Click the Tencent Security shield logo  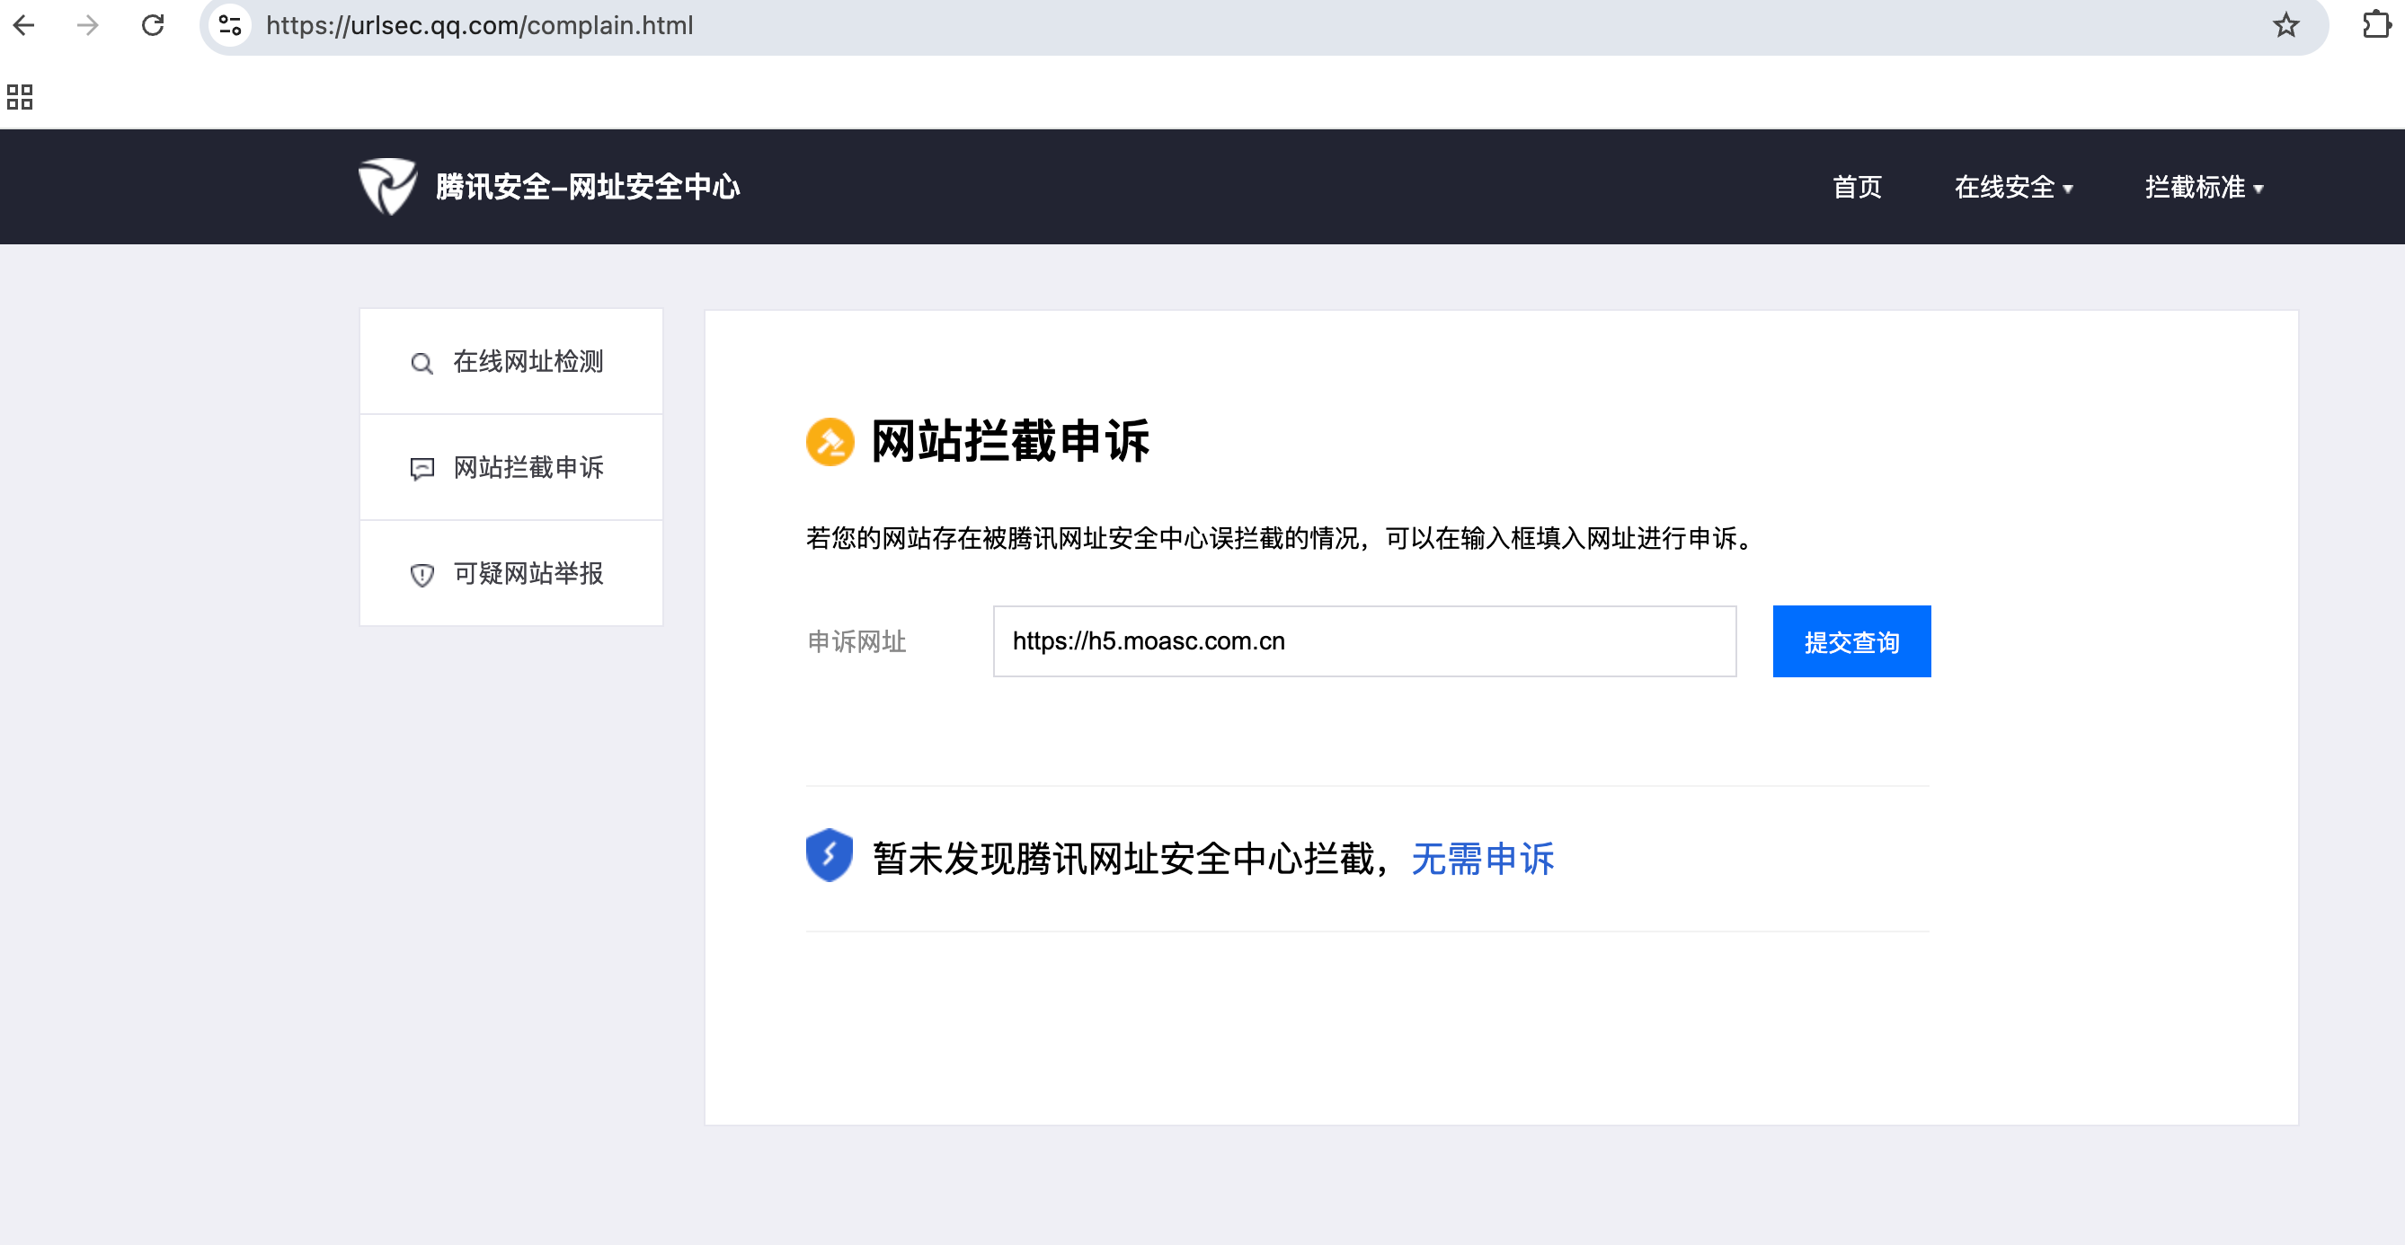[x=387, y=186]
